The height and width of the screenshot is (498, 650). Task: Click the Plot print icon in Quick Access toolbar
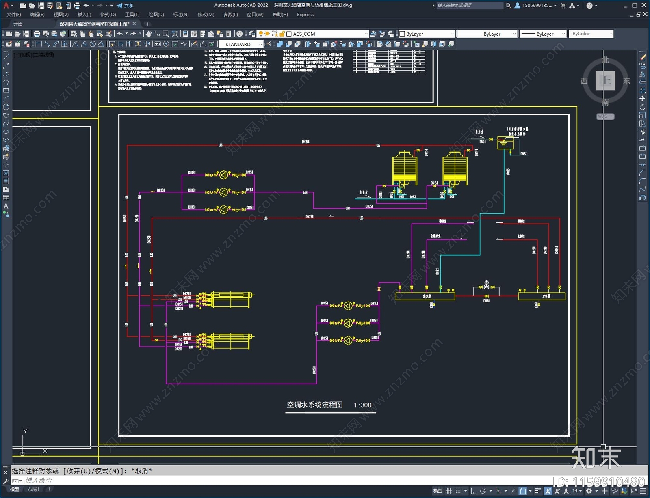(x=77, y=6)
